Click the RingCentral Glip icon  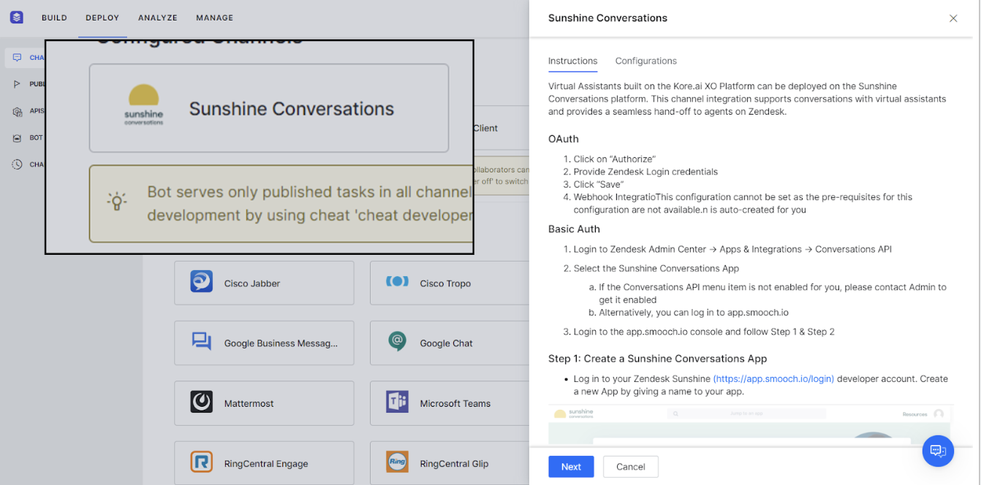point(397,462)
